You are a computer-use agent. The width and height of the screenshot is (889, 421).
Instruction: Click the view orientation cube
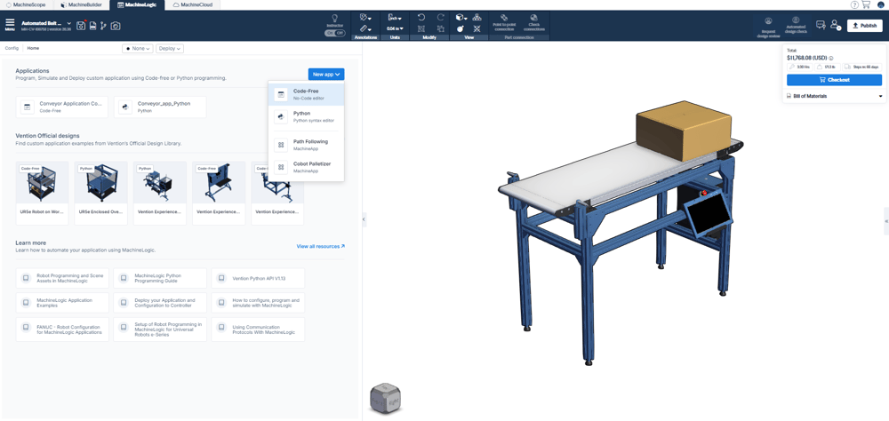pyautogui.click(x=386, y=398)
